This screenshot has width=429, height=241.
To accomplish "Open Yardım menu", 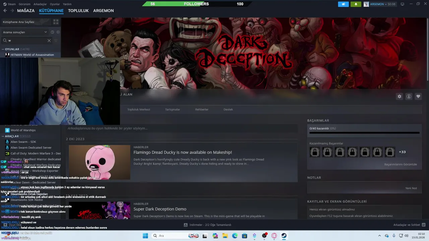I will [x=67, y=4].
